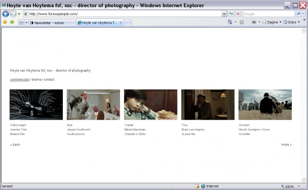
Task: Expand the address bar history dropdown
Action: click(x=224, y=14)
